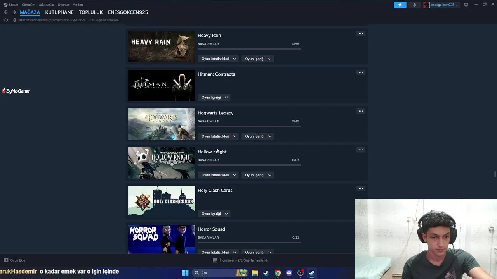Open the Holy Clash Cards title link
The width and height of the screenshot is (497, 279).
[215, 190]
